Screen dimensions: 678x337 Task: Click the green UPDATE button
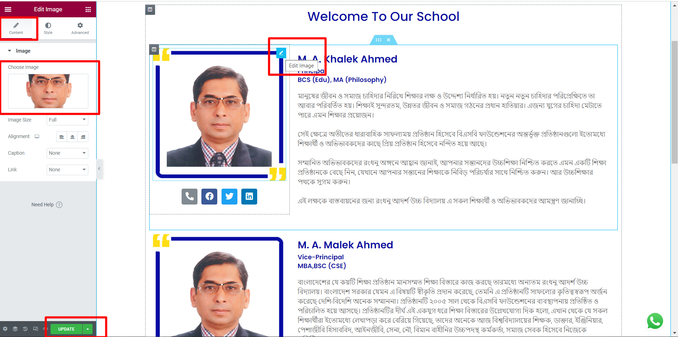(66, 329)
